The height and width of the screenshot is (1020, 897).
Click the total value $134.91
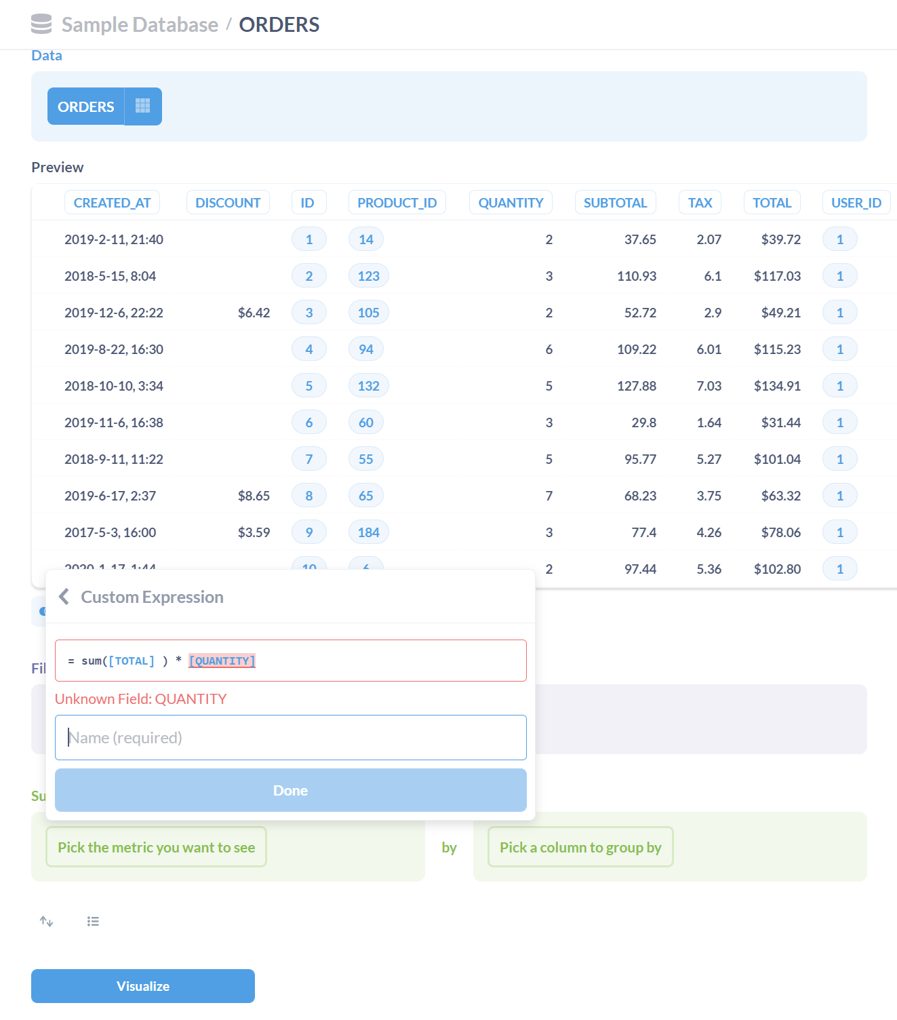(x=777, y=386)
